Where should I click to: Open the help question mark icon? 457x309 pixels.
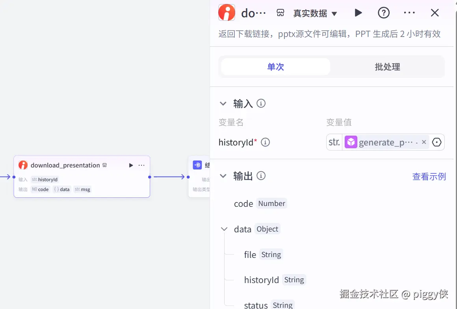384,13
